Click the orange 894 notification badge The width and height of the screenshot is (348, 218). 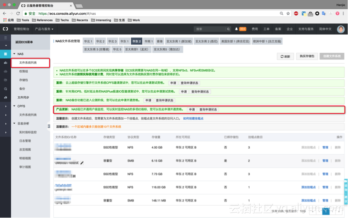click(x=243, y=29)
